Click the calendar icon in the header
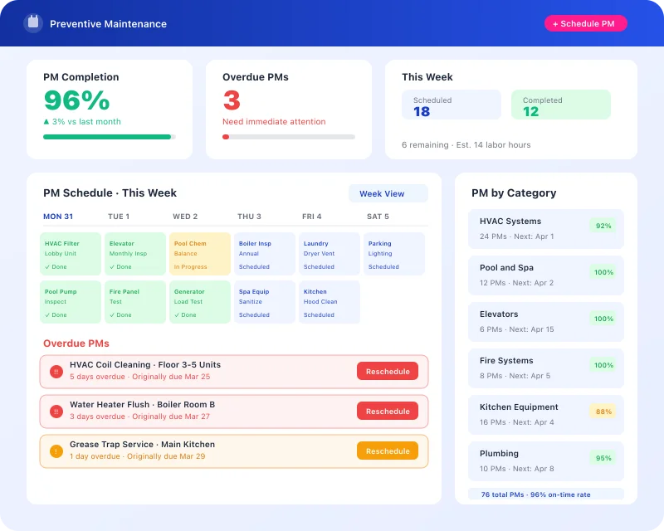 [x=32, y=23]
